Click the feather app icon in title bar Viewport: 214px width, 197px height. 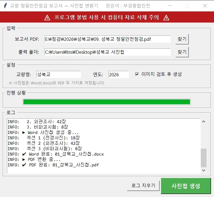coord(5,6)
